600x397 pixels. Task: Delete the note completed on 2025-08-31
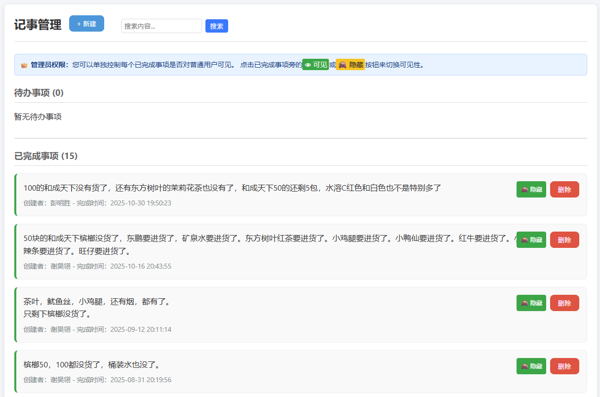pyautogui.click(x=564, y=366)
